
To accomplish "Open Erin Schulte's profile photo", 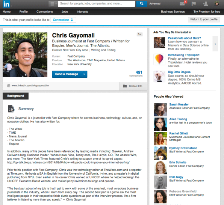I will [x=160, y=167].
